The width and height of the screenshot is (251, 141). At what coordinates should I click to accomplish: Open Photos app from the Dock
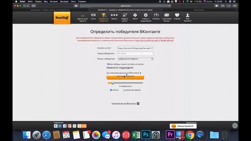(96, 135)
